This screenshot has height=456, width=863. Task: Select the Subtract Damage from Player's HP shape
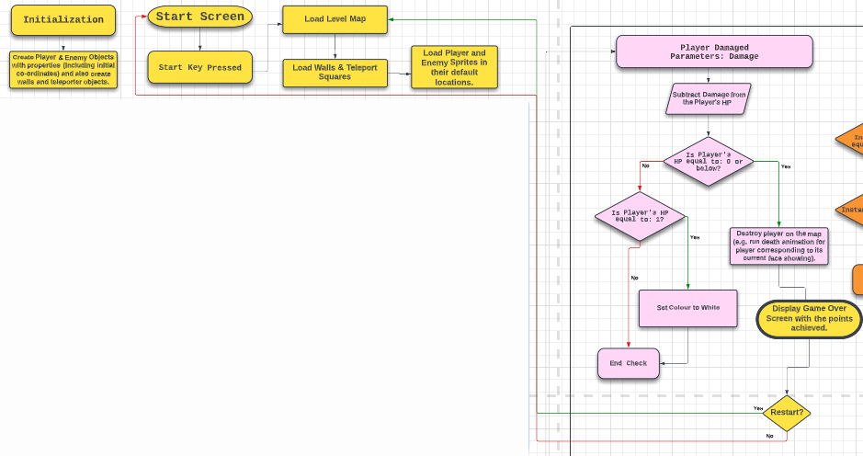pos(708,98)
